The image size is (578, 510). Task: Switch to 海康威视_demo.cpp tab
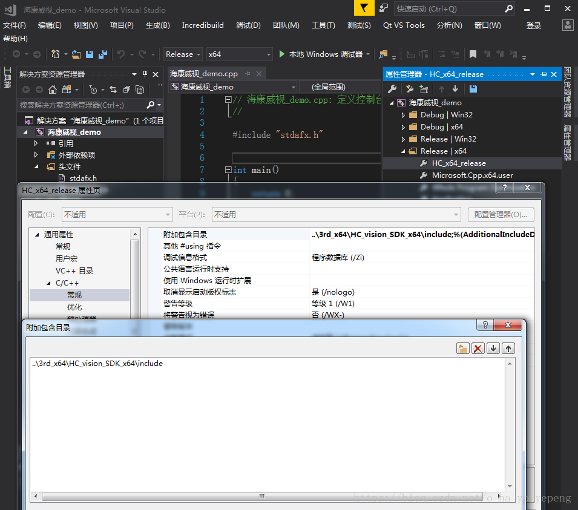[x=204, y=74]
